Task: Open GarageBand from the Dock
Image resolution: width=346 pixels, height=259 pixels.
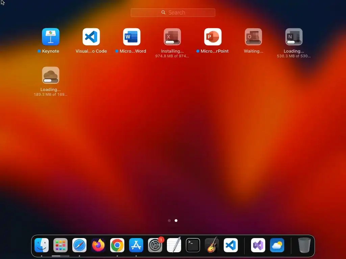Action: pyautogui.click(x=212, y=245)
